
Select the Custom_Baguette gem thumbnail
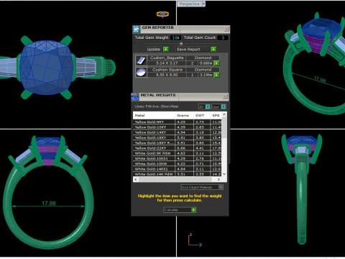click(141, 60)
